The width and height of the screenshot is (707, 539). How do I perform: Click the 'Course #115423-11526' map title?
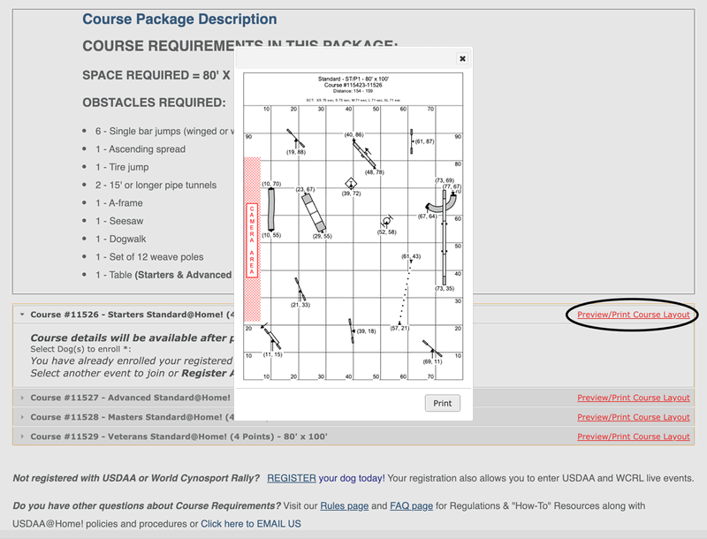click(x=353, y=85)
